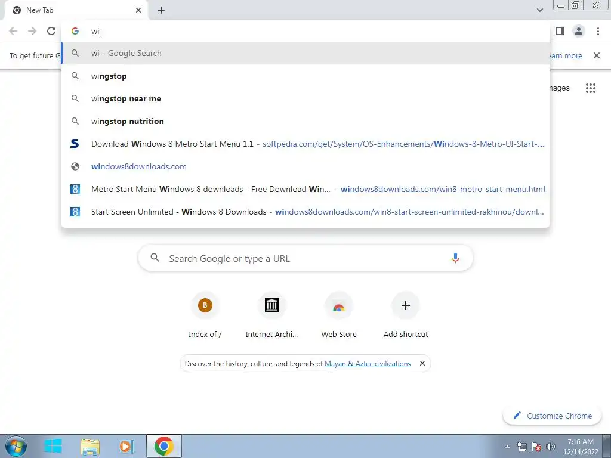Image resolution: width=611 pixels, height=458 pixels.
Task: Open Action Center flag icon
Action: pos(536,447)
